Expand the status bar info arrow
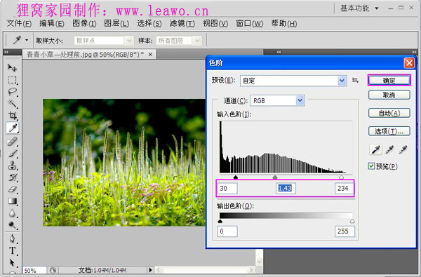 150,270
